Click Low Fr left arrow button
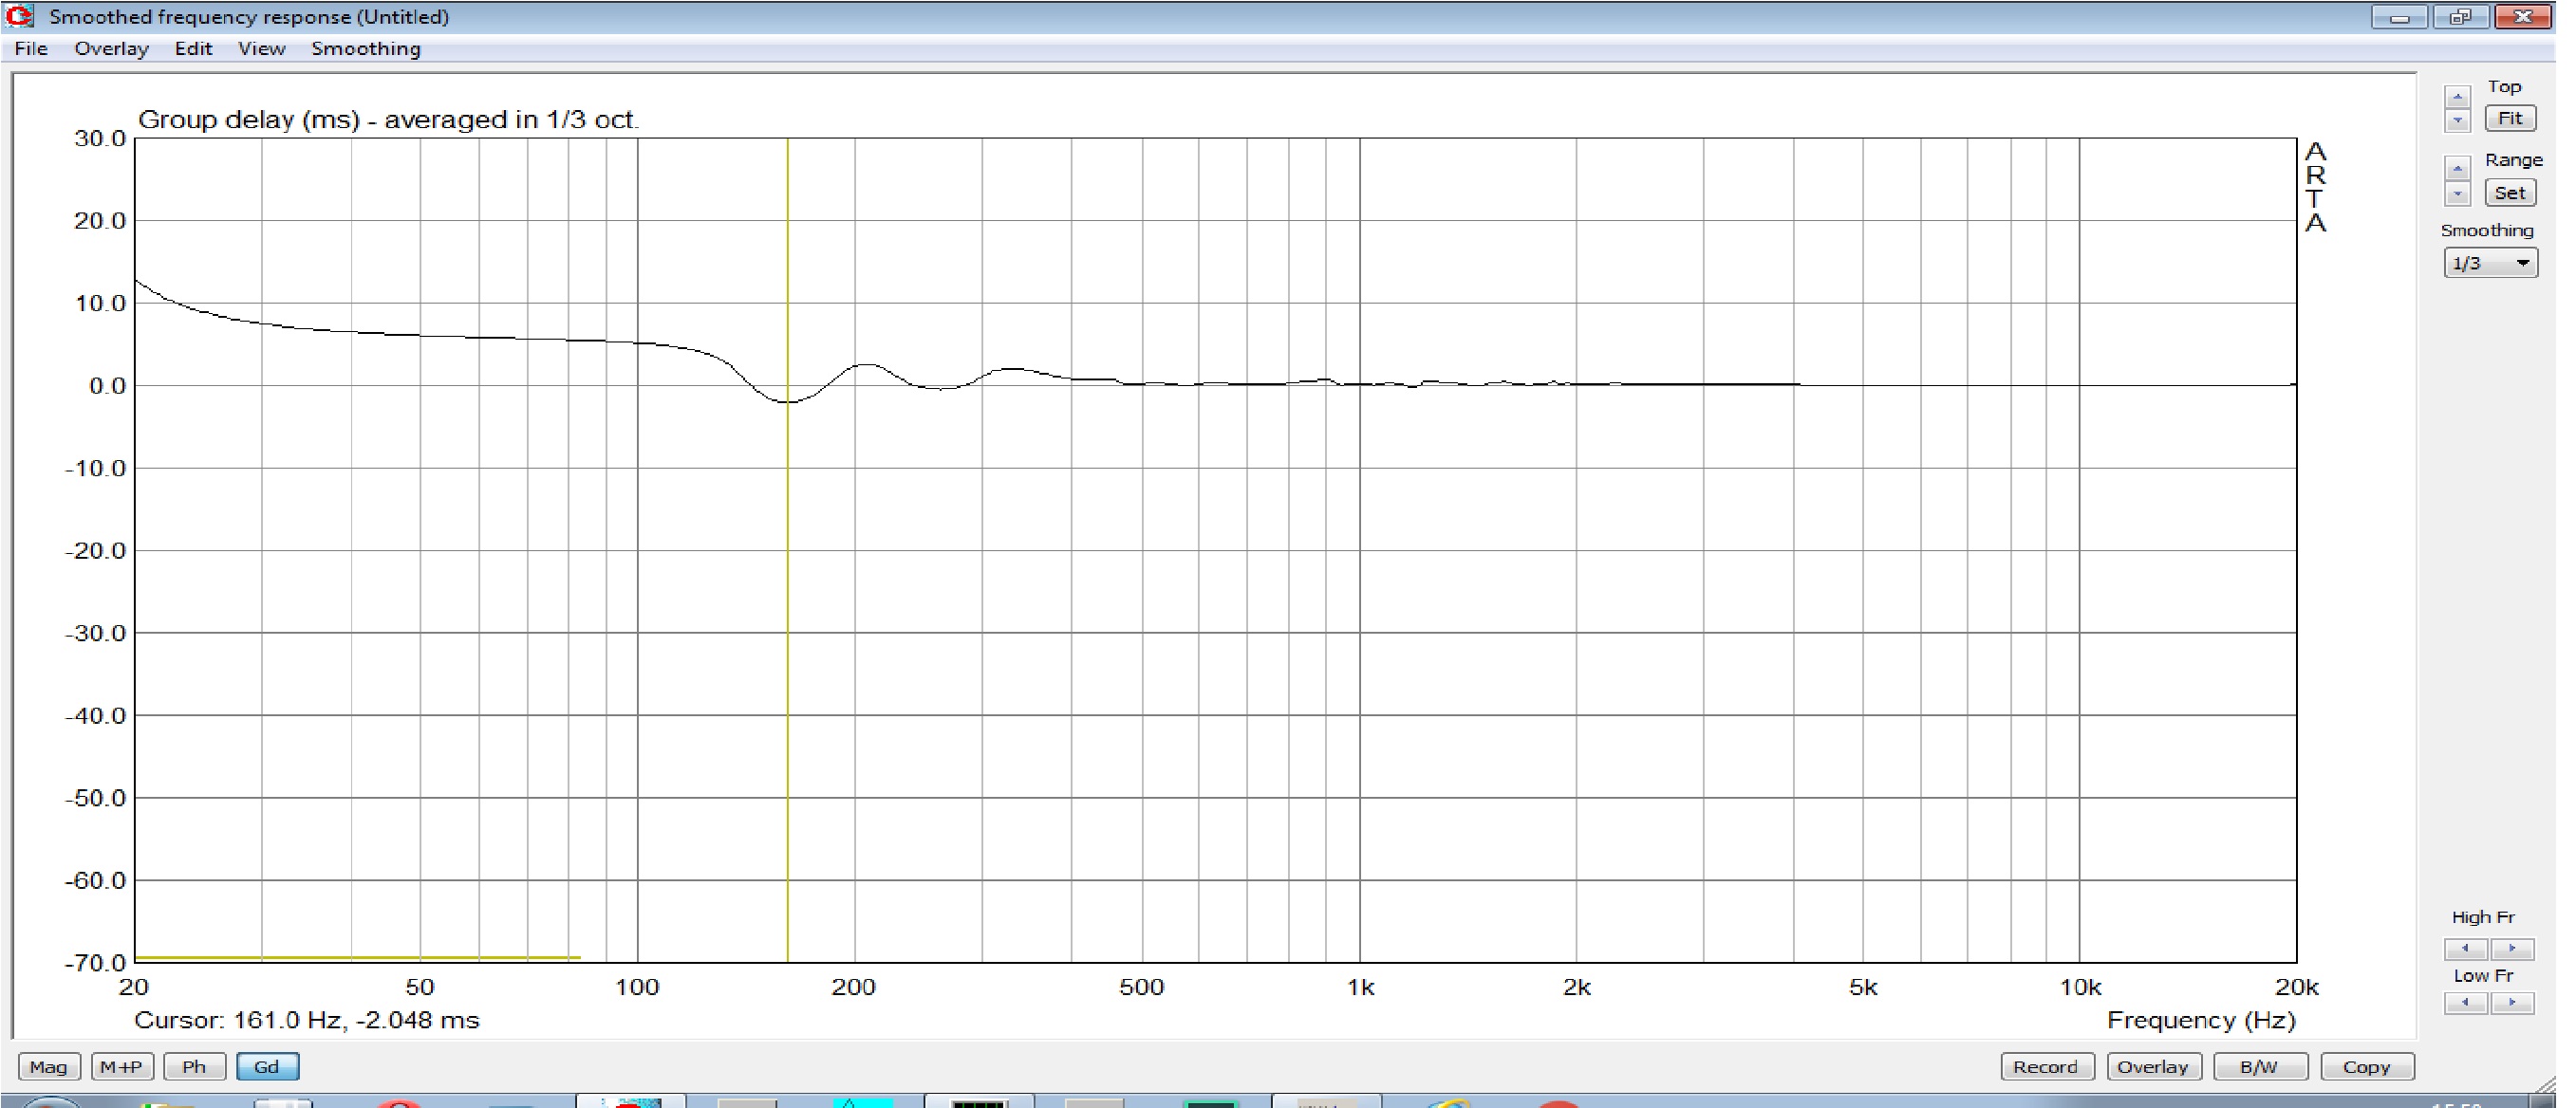This screenshot has height=1108, width=2576. [2465, 1002]
